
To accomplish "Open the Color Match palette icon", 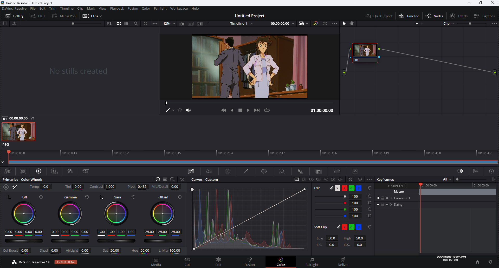I will pyautogui.click(x=23, y=171).
